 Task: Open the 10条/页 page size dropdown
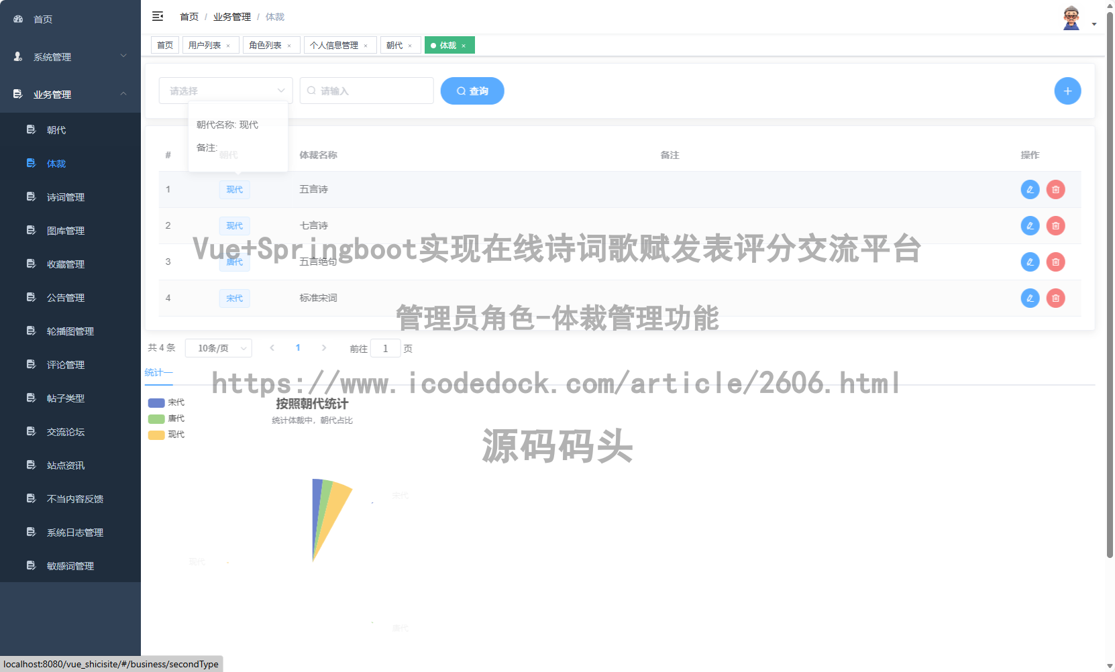[218, 347]
